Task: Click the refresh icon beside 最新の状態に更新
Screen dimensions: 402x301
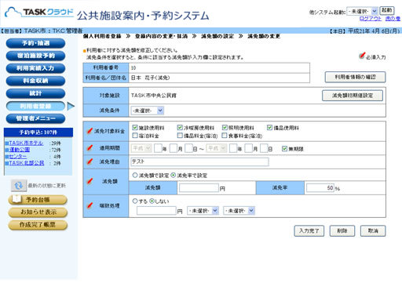Action: (19, 186)
